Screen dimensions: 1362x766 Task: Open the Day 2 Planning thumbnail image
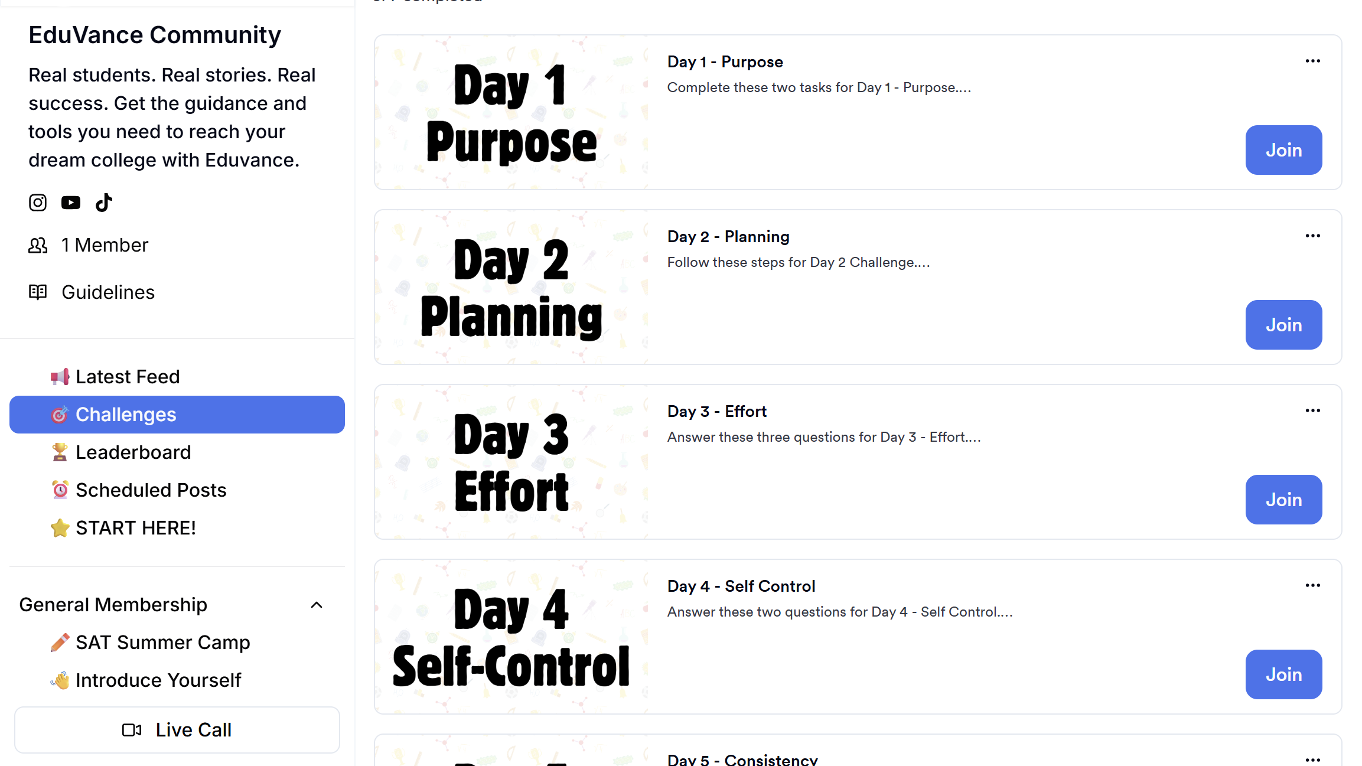[511, 288]
